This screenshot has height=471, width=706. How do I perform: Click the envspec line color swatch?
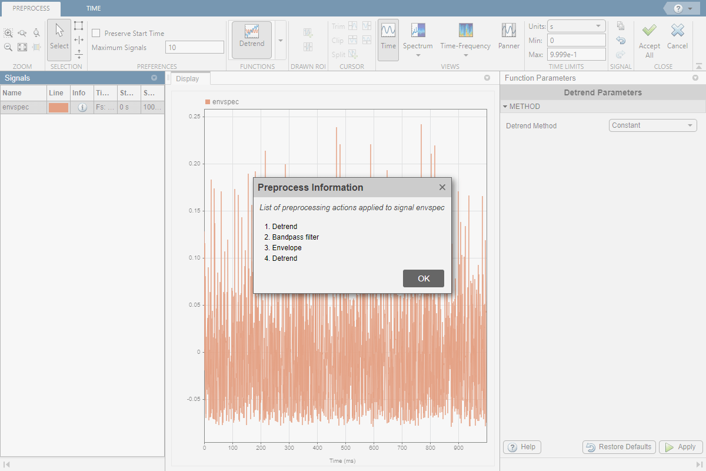coord(58,107)
